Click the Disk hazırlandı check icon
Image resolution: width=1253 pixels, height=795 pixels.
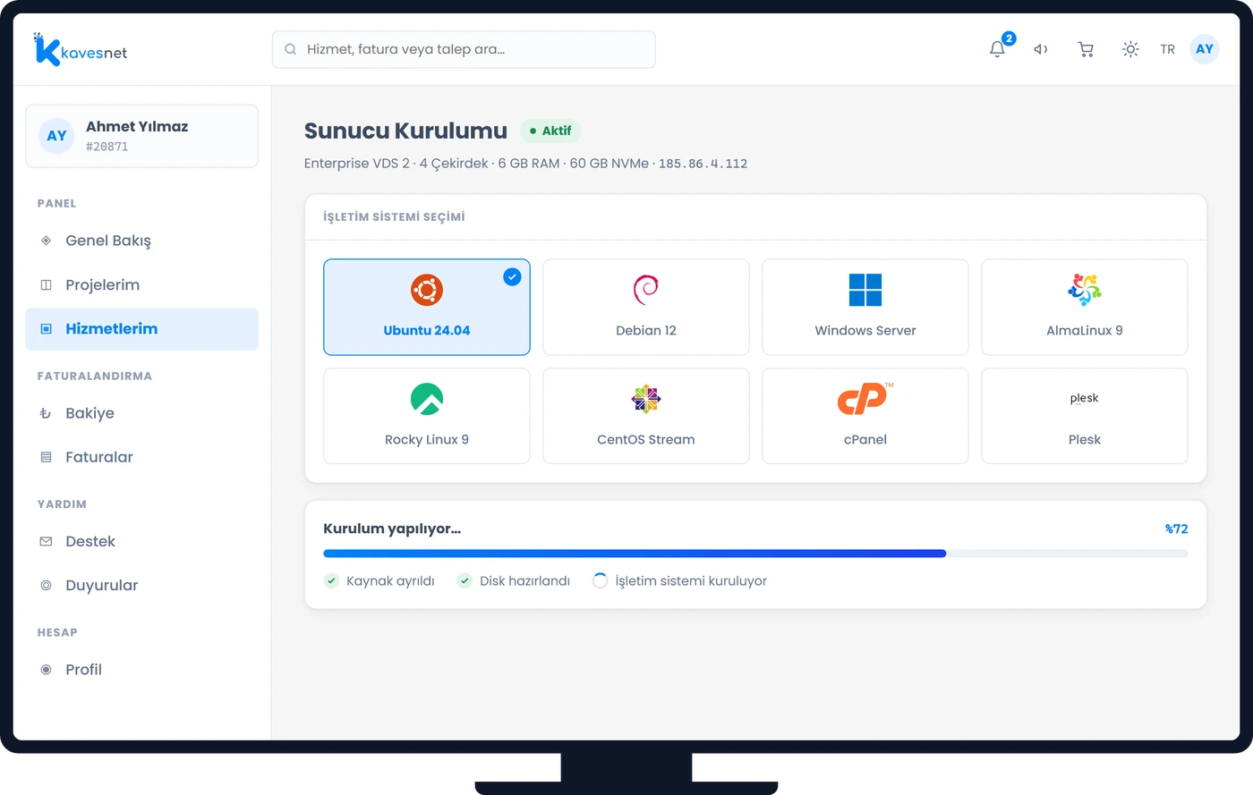click(x=465, y=580)
